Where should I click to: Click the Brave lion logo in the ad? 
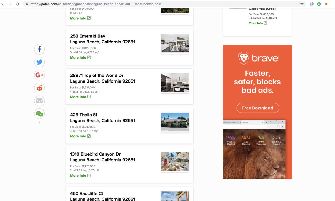pyautogui.click(x=244, y=58)
